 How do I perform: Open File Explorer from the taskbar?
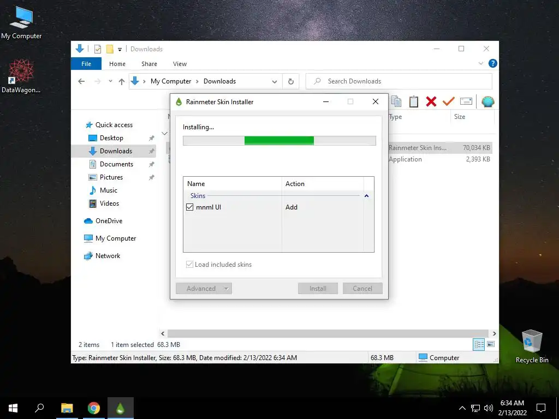tap(67, 408)
